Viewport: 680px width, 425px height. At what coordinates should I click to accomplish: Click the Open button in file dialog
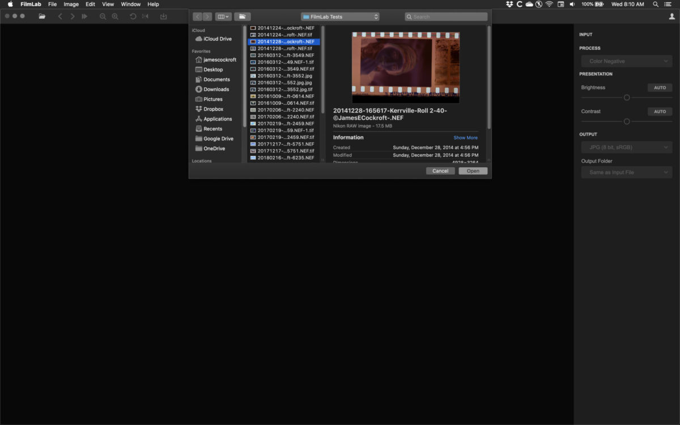pyautogui.click(x=473, y=171)
